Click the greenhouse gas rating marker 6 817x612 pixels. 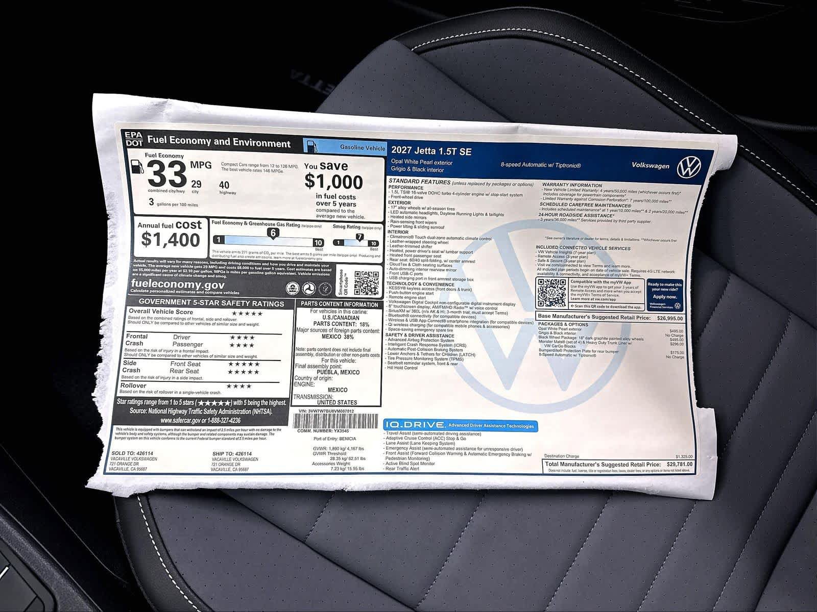coord(273,233)
